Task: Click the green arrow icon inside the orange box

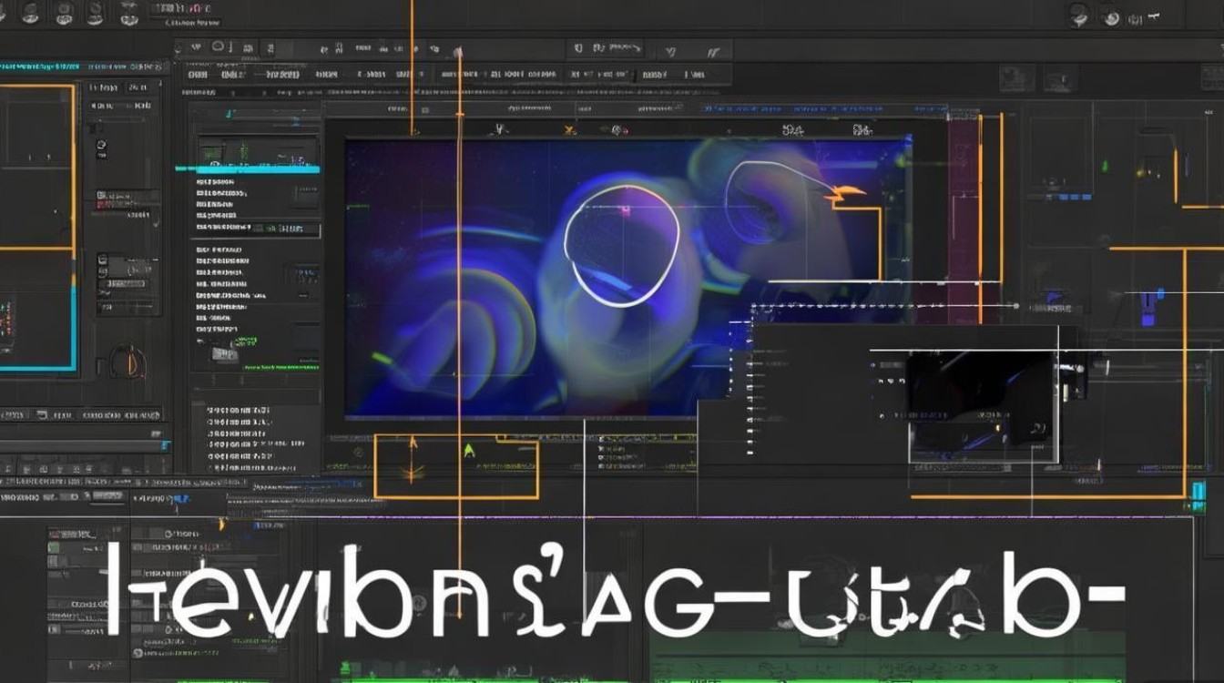Action: tap(470, 450)
